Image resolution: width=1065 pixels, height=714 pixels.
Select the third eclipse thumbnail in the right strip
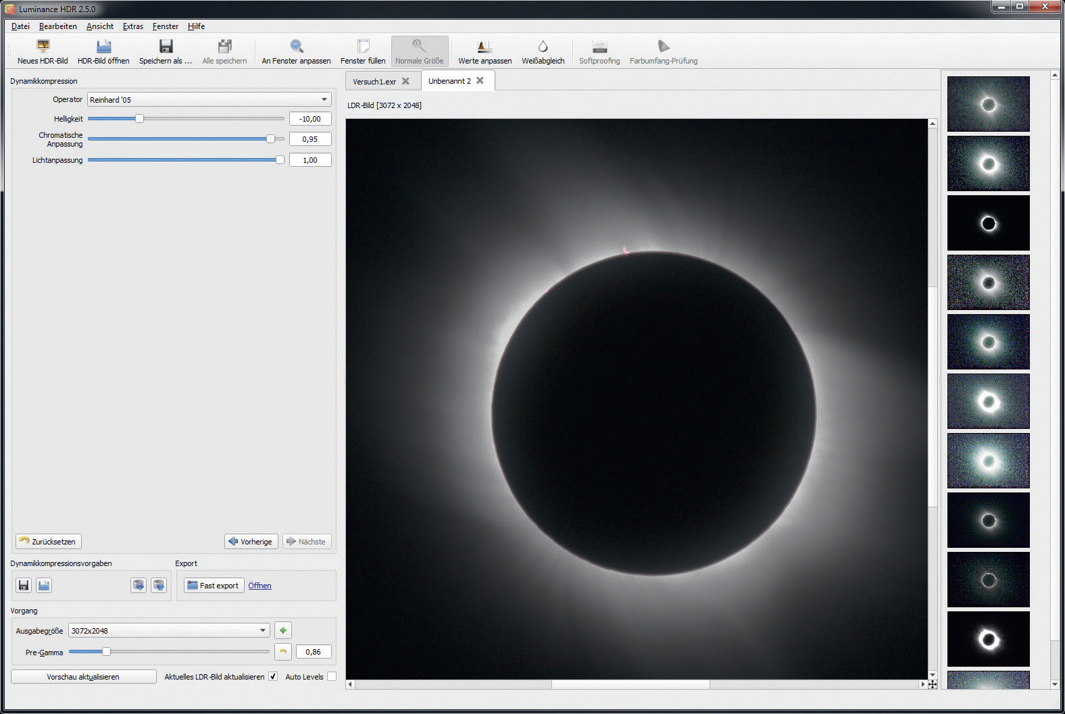pyautogui.click(x=988, y=223)
